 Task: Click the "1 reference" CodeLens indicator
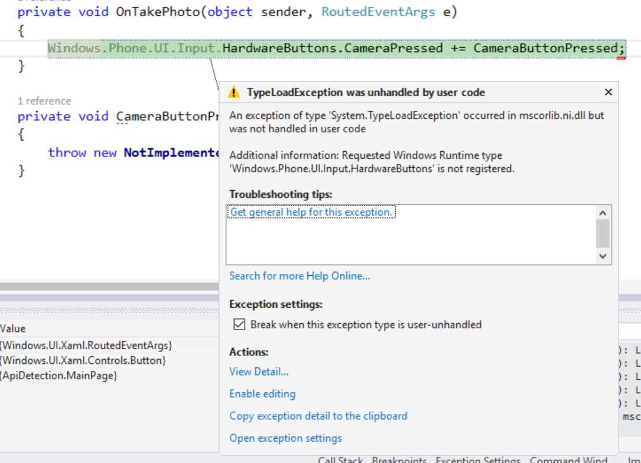pos(44,101)
